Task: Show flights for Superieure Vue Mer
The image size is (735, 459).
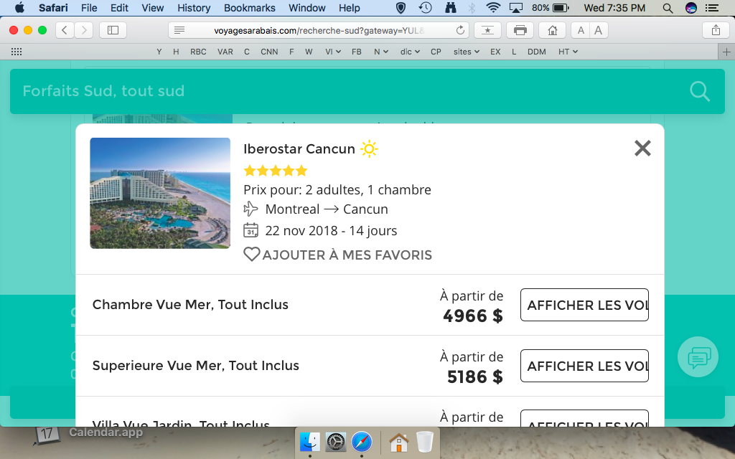Action: pyautogui.click(x=584, y=366)
